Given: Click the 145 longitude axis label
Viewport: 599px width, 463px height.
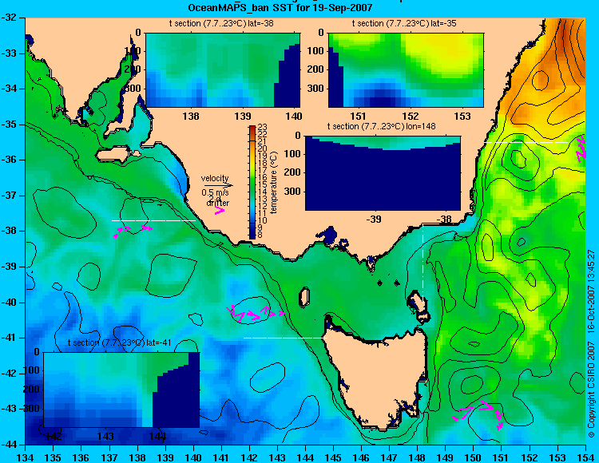Looking at the screenshot, I should (333, 457).
